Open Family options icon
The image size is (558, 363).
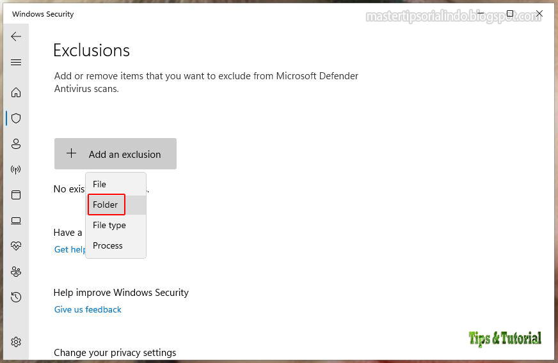click(x=16, y=272)
